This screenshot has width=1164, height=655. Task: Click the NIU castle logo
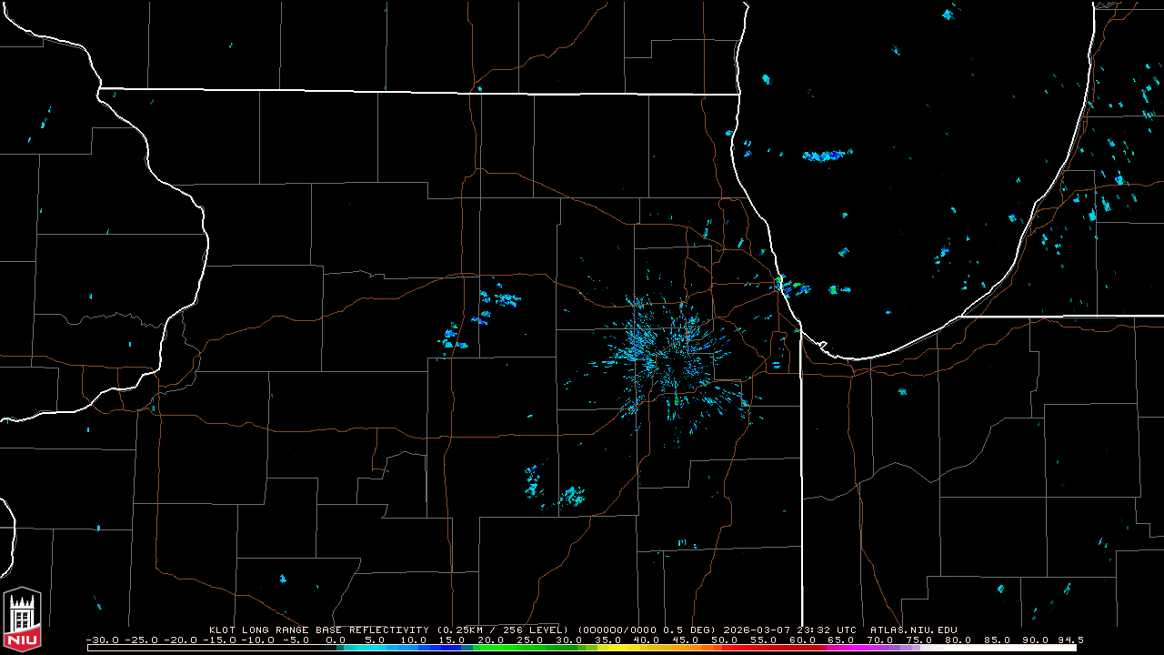pos(22,620)
